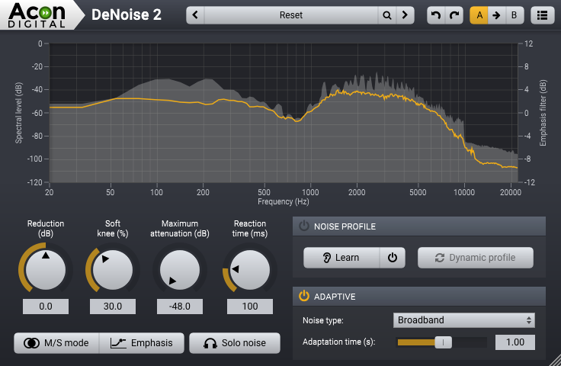Undo the last change
Viewport: 561px width, 366px height.
(x=436, y=15)
